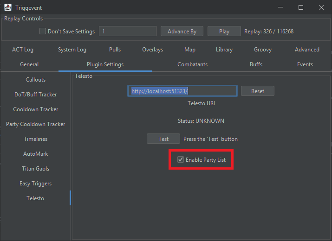The width and height of the screenshot is (332, 241).
Task: Go to the Overlays tab
Action: coord(152,50)
